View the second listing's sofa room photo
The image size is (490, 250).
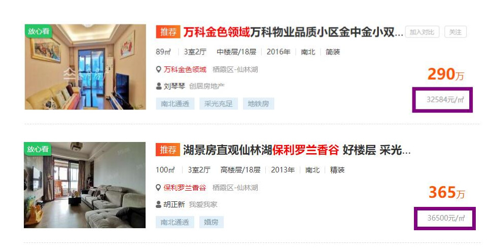click(85, 185)
